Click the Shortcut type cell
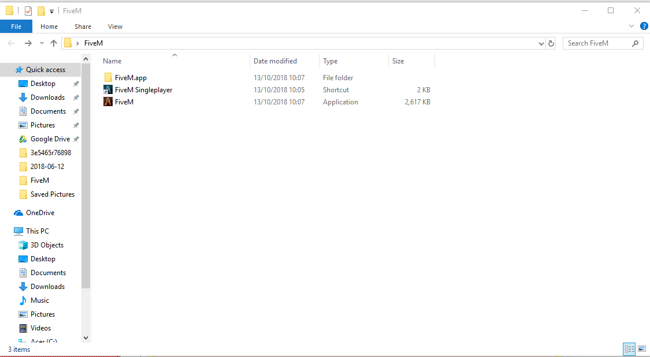Screen dimensions: 650x357 coord(336,90)
